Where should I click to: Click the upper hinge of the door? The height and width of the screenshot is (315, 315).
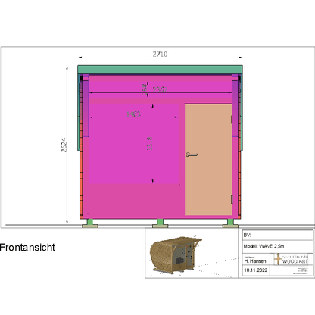pos(232,120)
